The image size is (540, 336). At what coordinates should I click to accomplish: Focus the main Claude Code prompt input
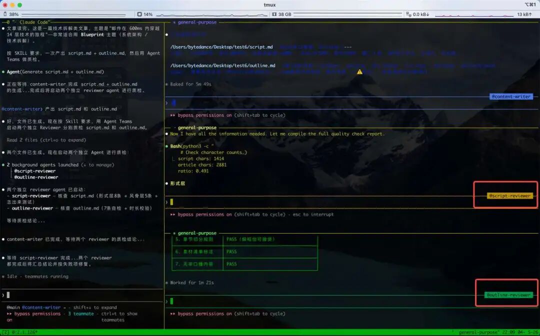(x=82, y=295)
